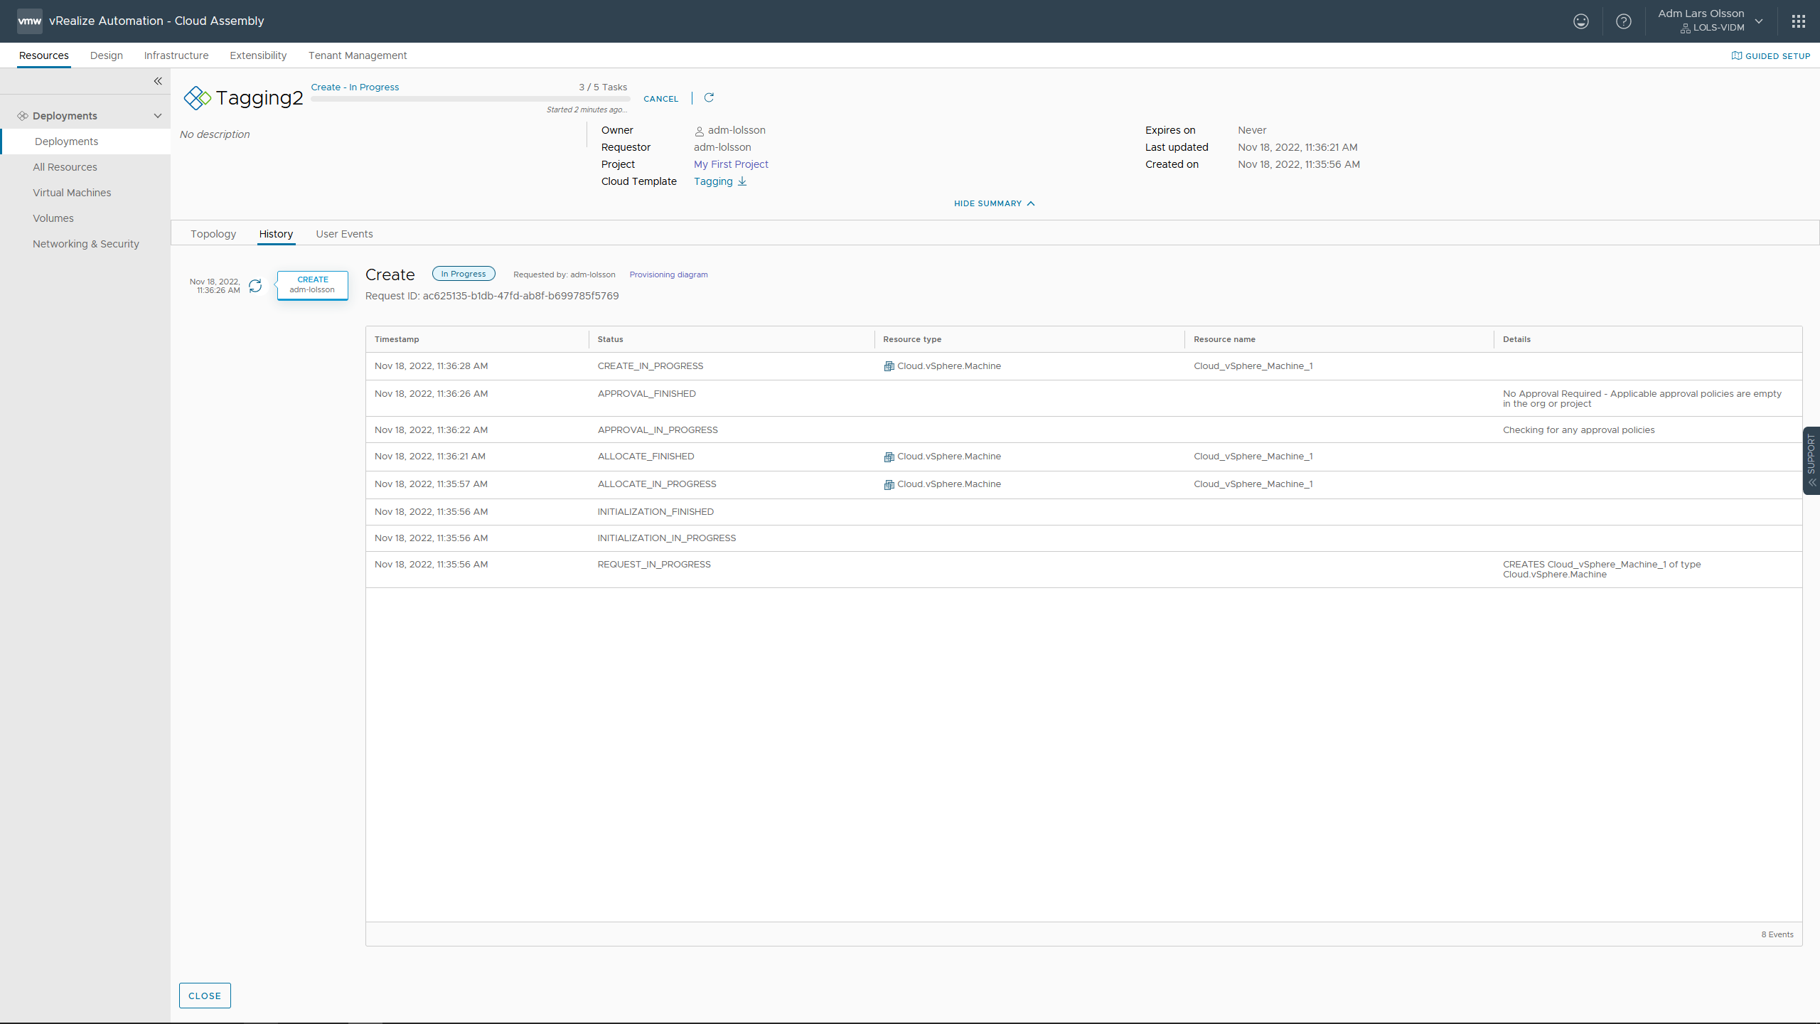Refresh the deployment with the refresh icon
Viewport: 1820px width, 1024px height.
click(709, 98)
